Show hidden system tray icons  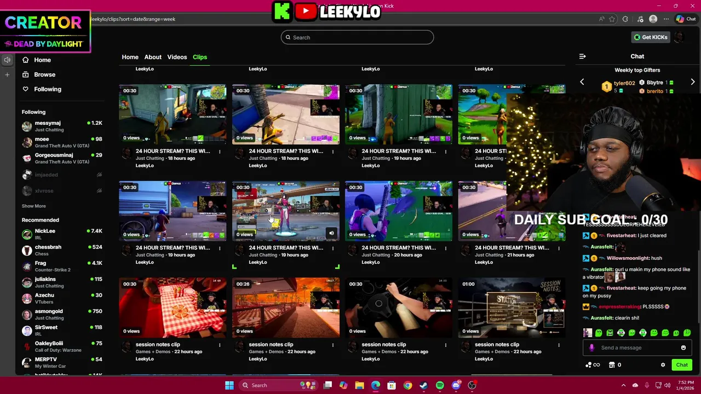623,385
